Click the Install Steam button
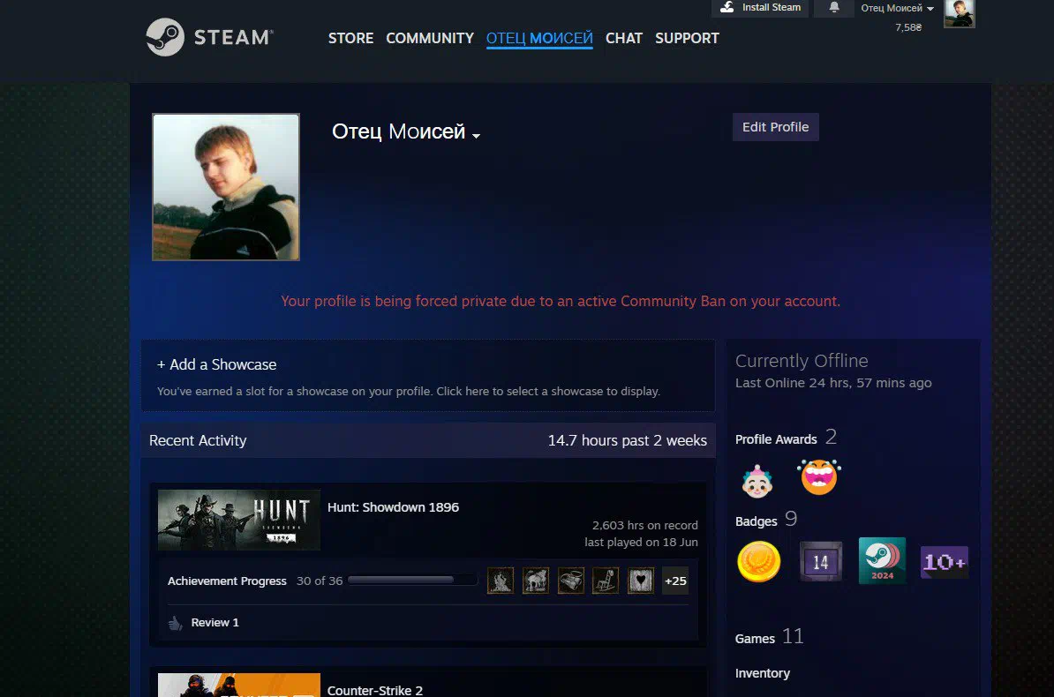Screen dimensions: 1054x697 coord(760,7)
